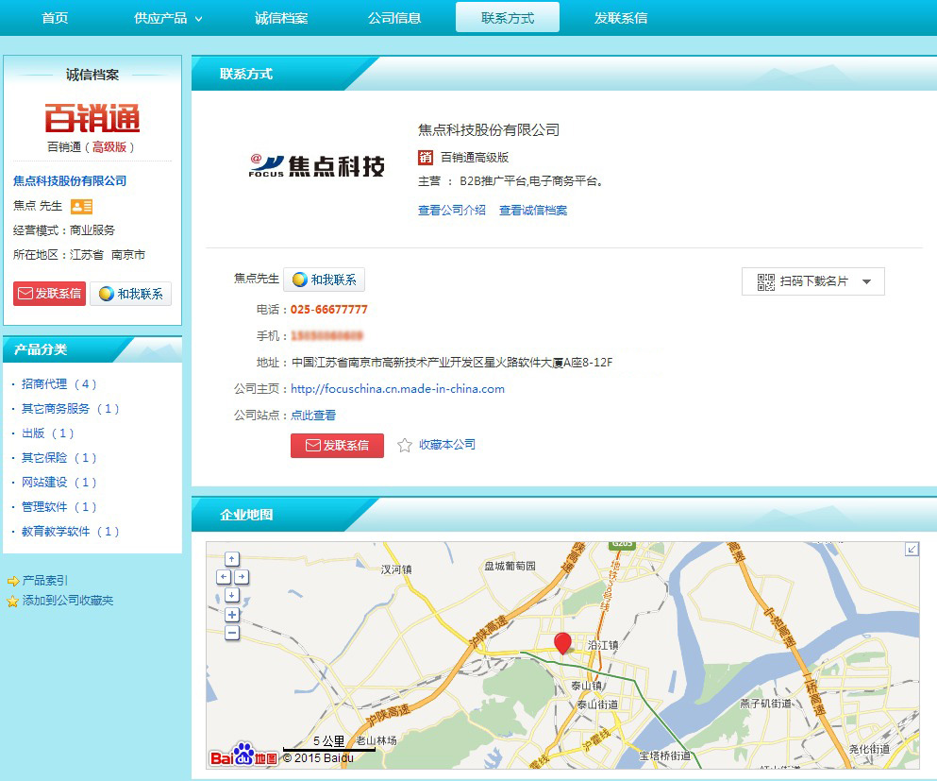This screenshot has width=937, height=781.
Task: Open the 其它保险 (1) category
Action: coord(59,457)
